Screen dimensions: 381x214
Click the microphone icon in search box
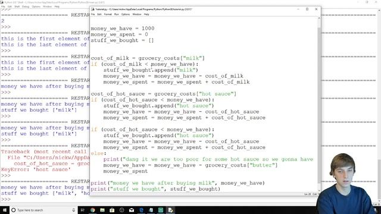[x=73, y=210]
